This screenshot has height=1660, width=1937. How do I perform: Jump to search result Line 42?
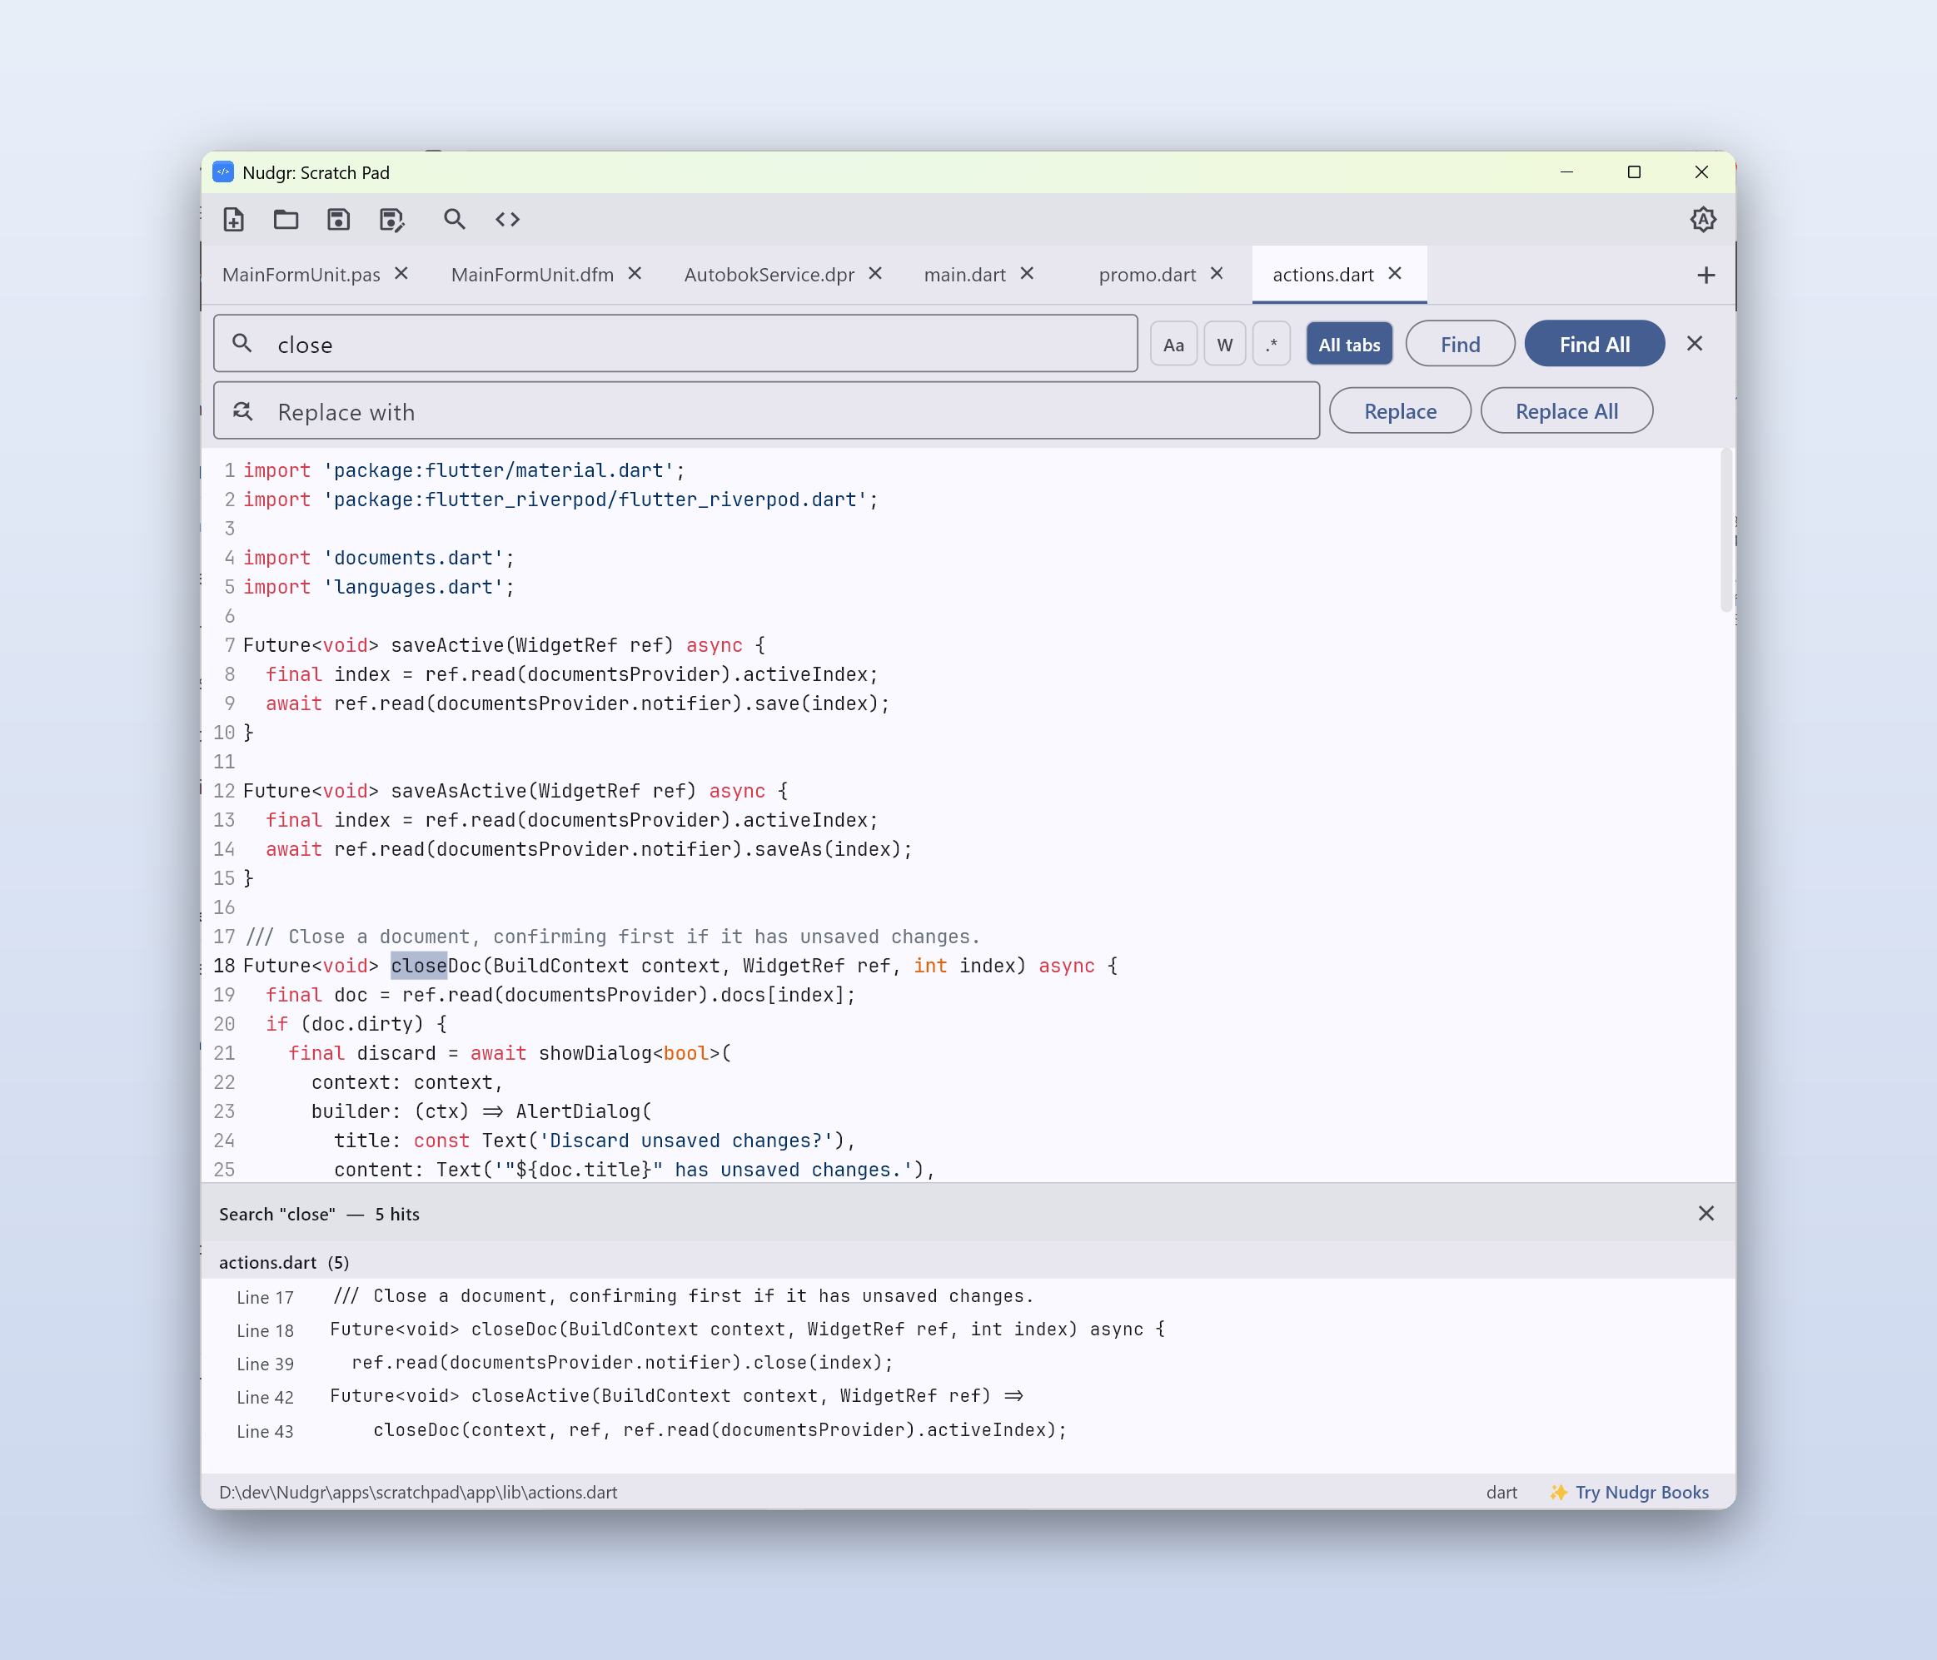click(968, 1396)
